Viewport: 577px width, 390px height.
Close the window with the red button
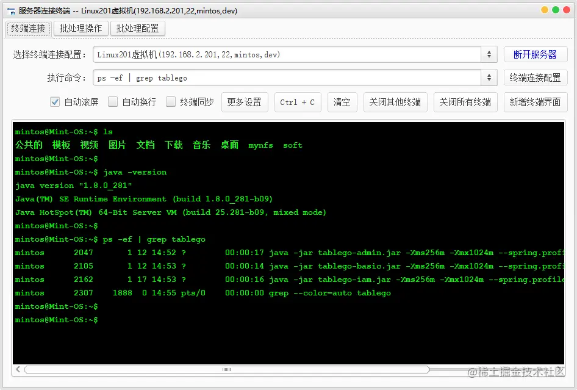(x=567, y=10)
